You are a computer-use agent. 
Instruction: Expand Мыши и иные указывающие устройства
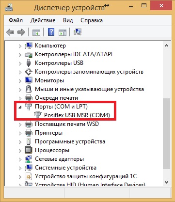tap(20, 90)
